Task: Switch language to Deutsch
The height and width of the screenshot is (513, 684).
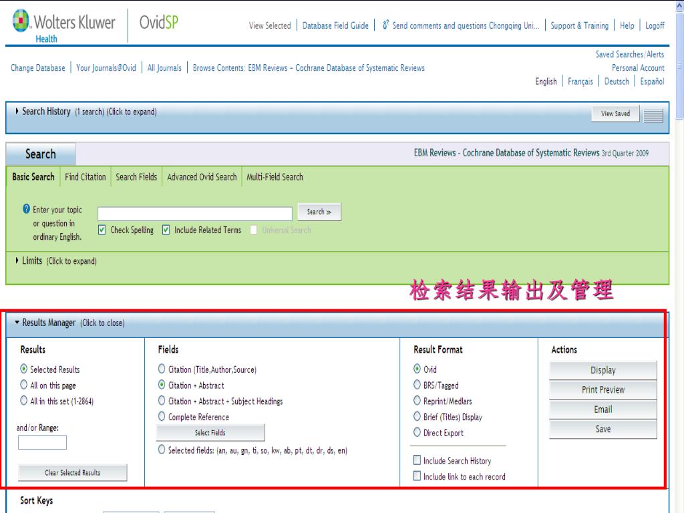Action: pos(617,81)
